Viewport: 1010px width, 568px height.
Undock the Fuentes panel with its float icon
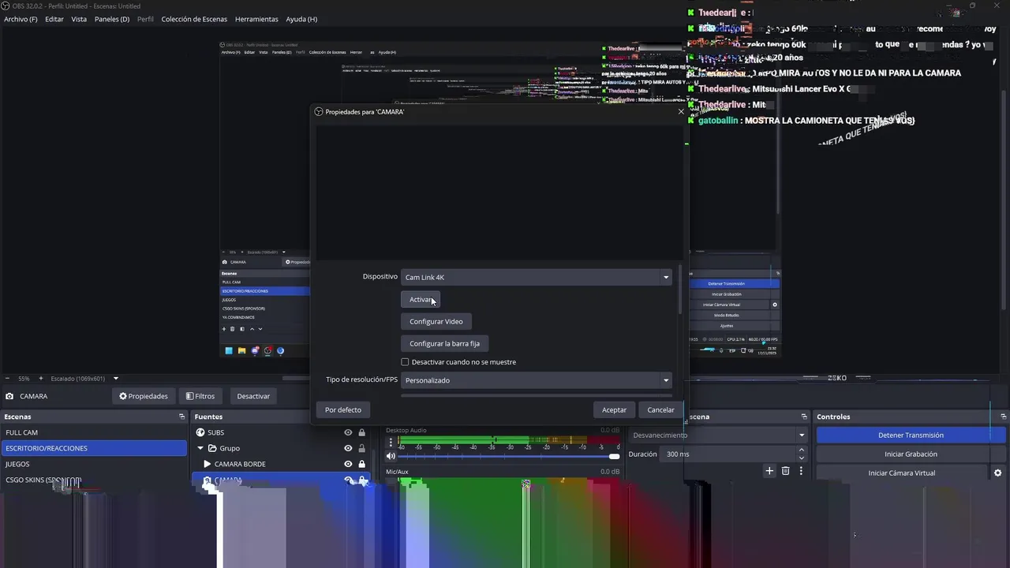click(371, 417)
